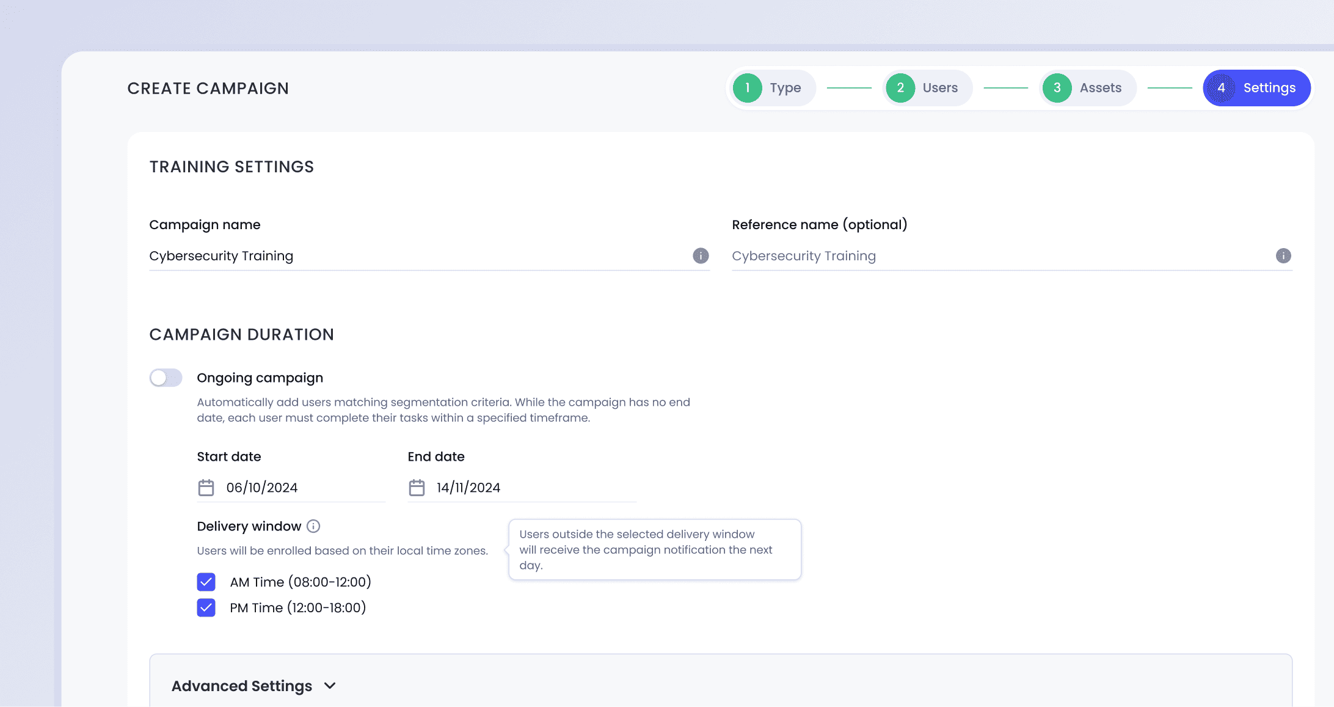Image resolution: width=1334 pixels, height=707 pixels.
Task: Click the End date value 14/11/2024
Action: tap(468, 488)
